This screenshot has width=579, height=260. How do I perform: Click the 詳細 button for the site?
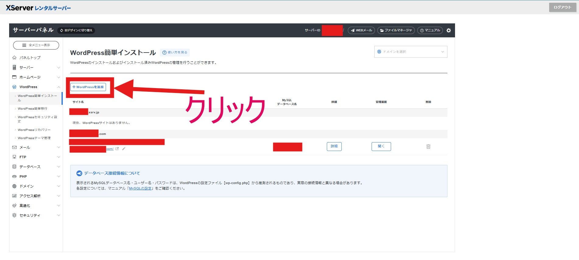pos(334,146)
